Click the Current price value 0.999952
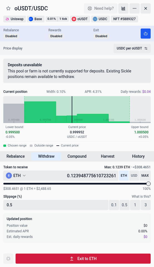The image size is (154, 267). [77, 132]
